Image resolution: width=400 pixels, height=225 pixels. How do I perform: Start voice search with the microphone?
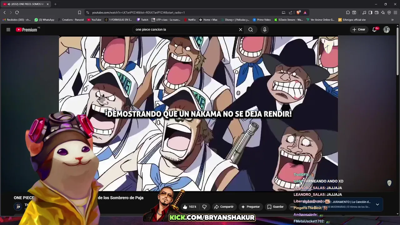(x=265, y=30)
